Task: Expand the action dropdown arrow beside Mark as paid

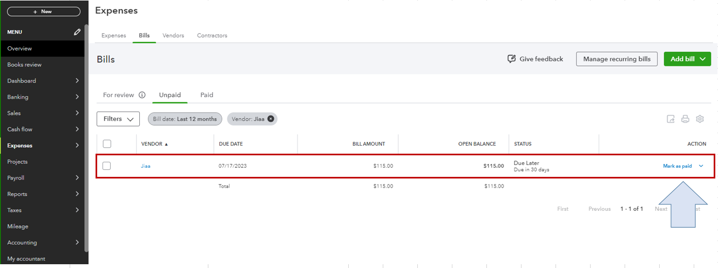Action: 701,166
